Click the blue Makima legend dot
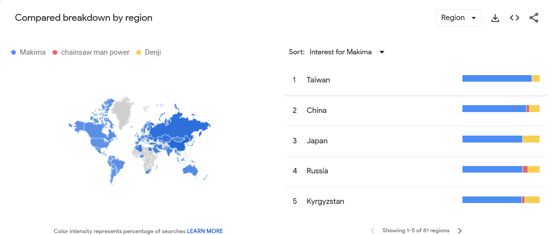Viewport: 552px width, 235px height. pyautogui.click(x=14, y=52)
